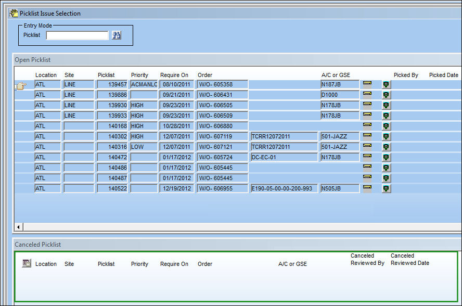Click the green icon in picklist 140522 row

click(386, 188)
